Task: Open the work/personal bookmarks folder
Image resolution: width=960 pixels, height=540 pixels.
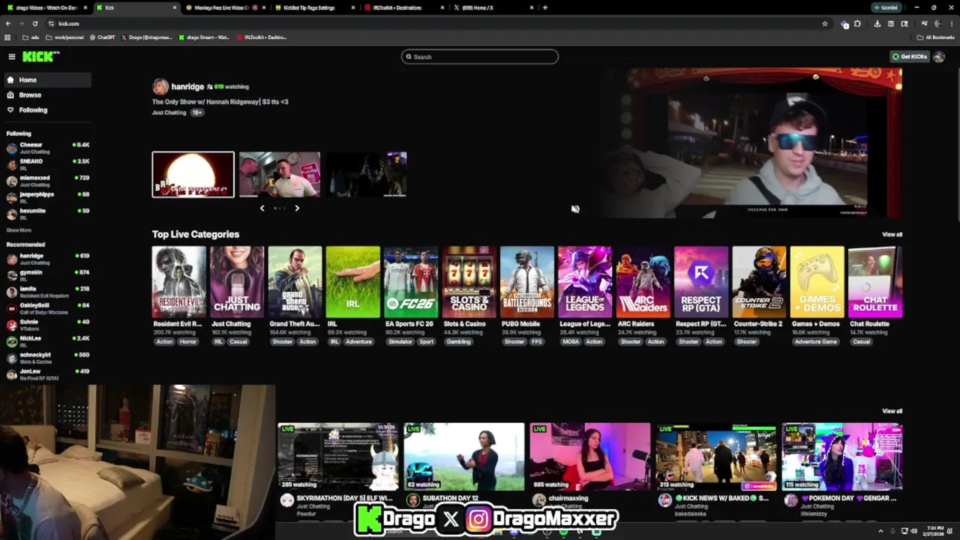Action: [x=64, y=37]
